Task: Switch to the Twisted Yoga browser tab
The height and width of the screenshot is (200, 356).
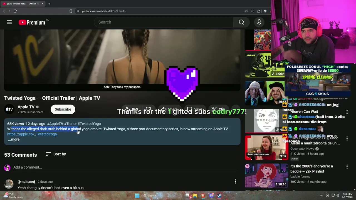Action: coord(23,4)
